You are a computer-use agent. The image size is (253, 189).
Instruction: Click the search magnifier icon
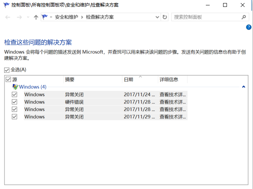pos(244,17)
